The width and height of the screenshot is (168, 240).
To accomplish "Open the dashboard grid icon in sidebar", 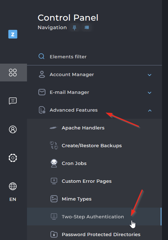I will tap(13, 73).
